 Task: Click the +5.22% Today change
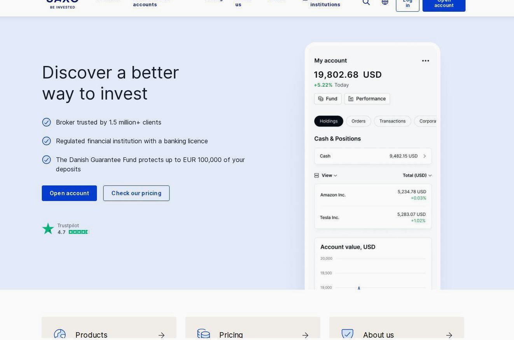pos(331,85)
